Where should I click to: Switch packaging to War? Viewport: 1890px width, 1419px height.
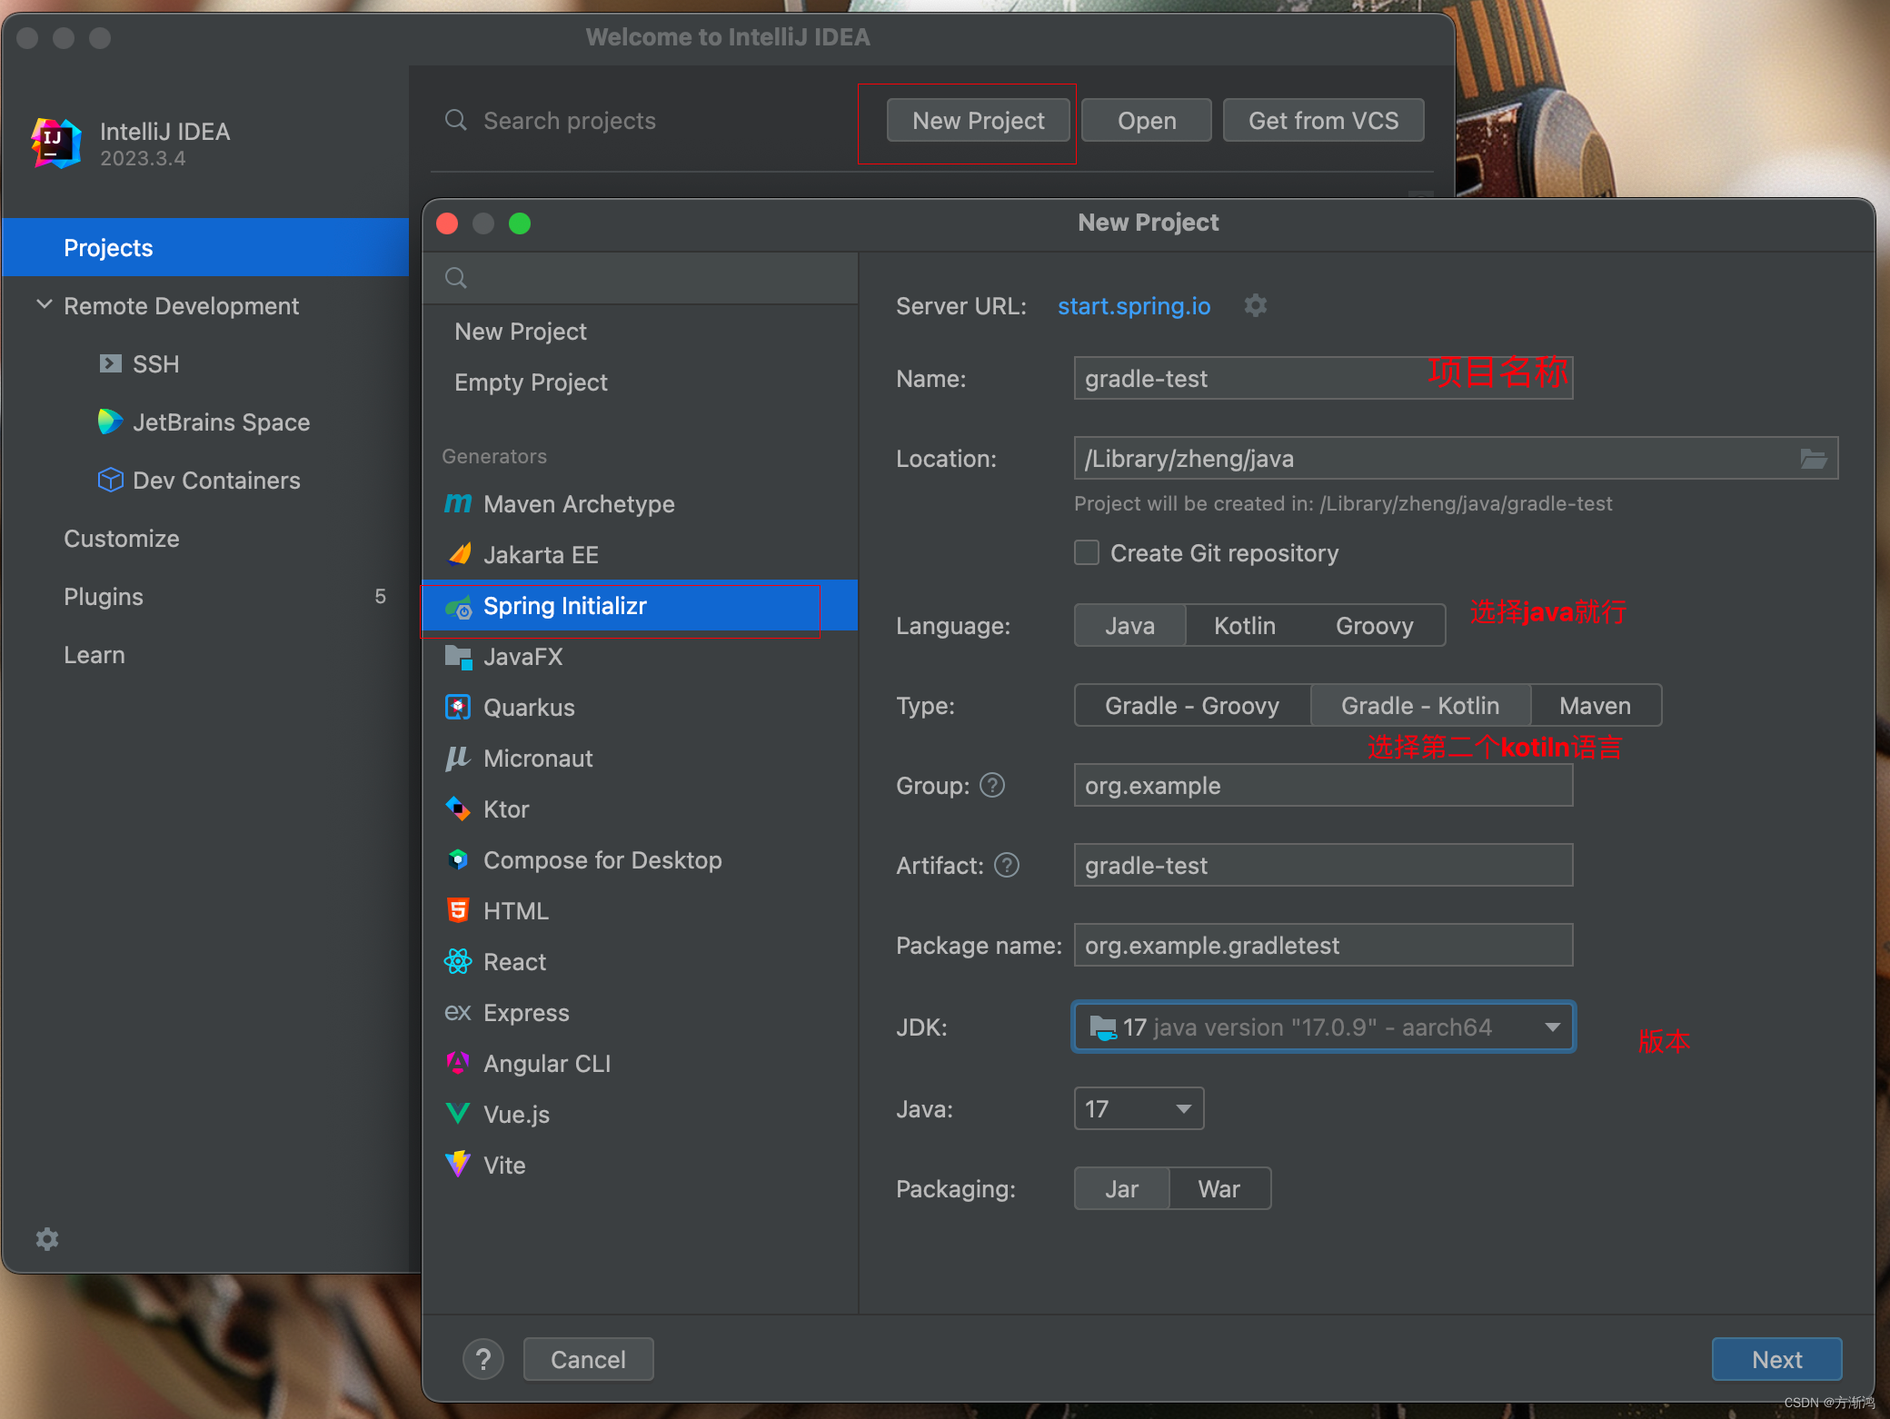pos(1219,1189)
